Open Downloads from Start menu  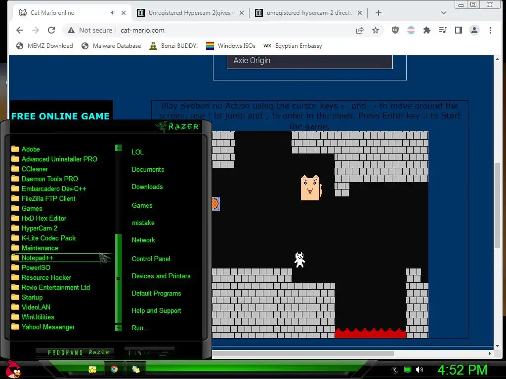[147, 187]
